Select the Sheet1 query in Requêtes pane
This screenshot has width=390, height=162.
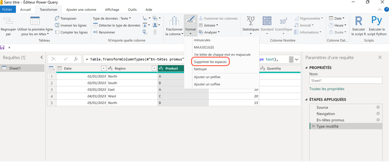[22, 68]
